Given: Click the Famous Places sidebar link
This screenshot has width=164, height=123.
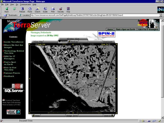Looking at the screenshot, I should pos(12,73).
